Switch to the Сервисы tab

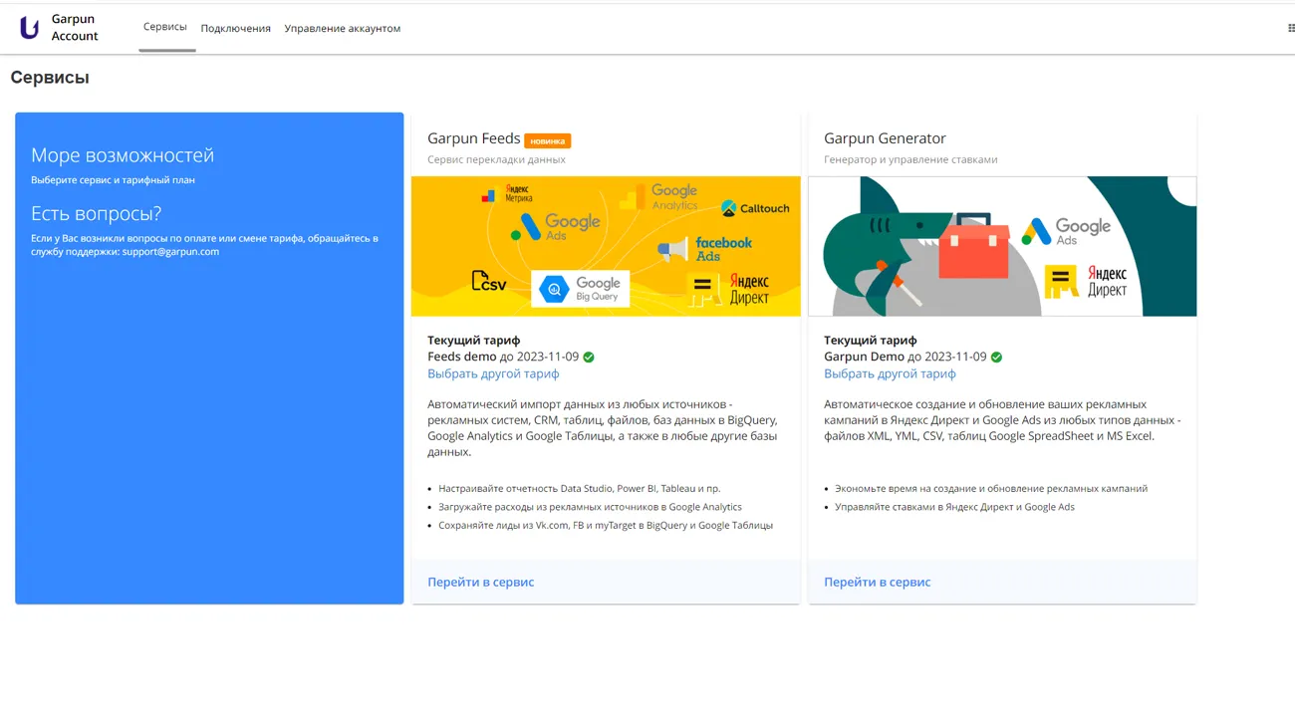[165, 27]
